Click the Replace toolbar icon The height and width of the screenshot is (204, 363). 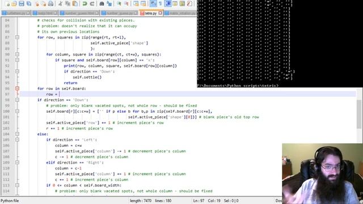[109, 3]
